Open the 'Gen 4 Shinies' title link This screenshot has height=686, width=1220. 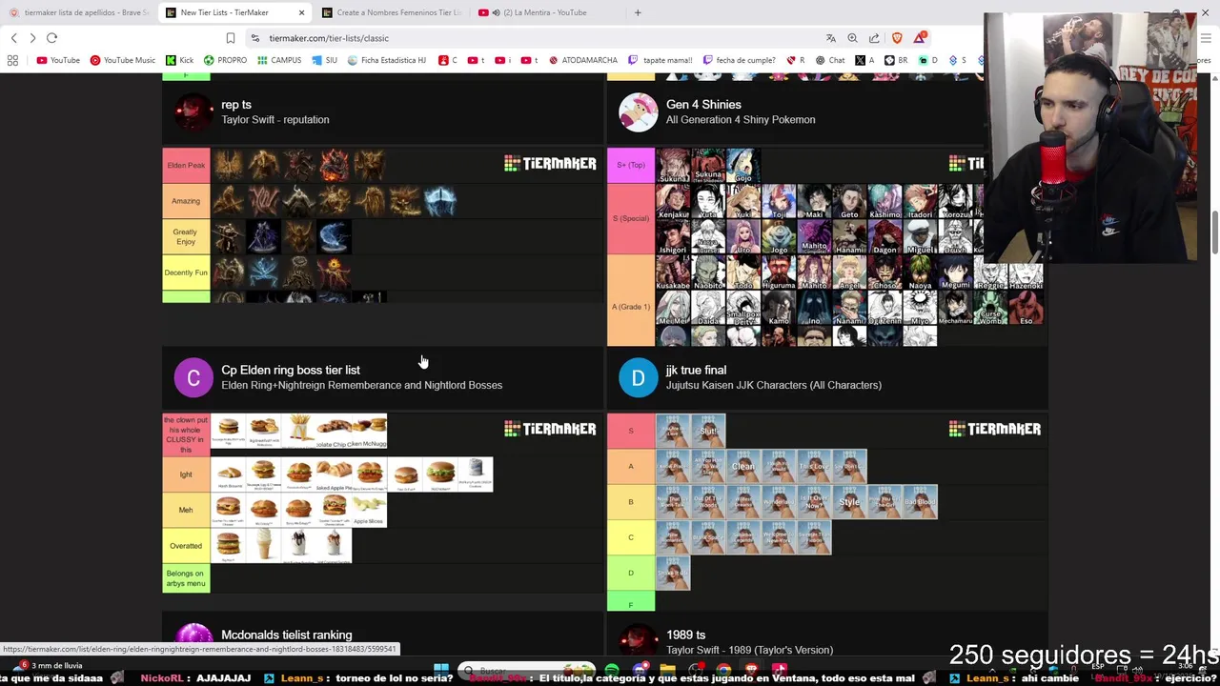point(703,105)
